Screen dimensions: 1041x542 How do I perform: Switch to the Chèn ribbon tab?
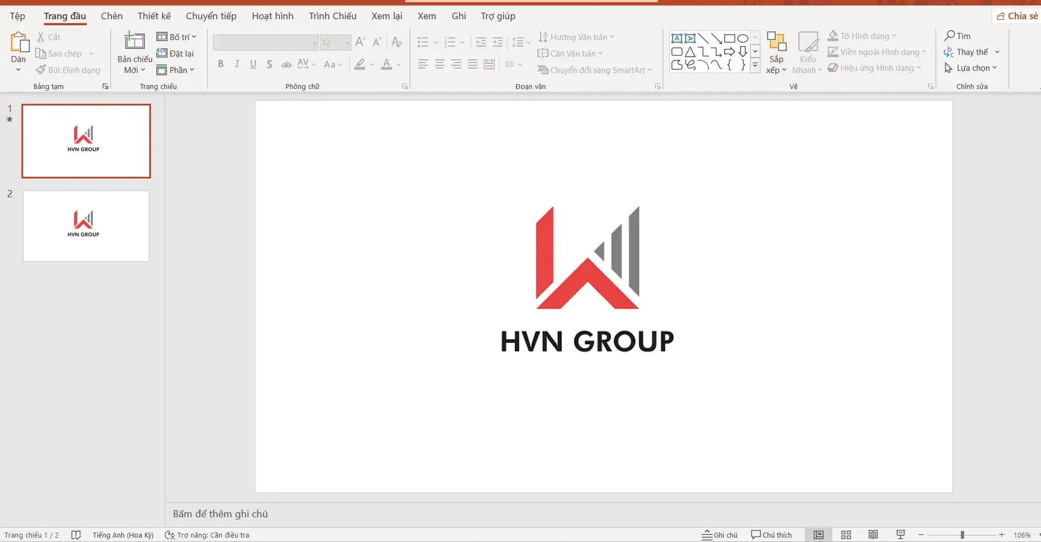[111, 16]
